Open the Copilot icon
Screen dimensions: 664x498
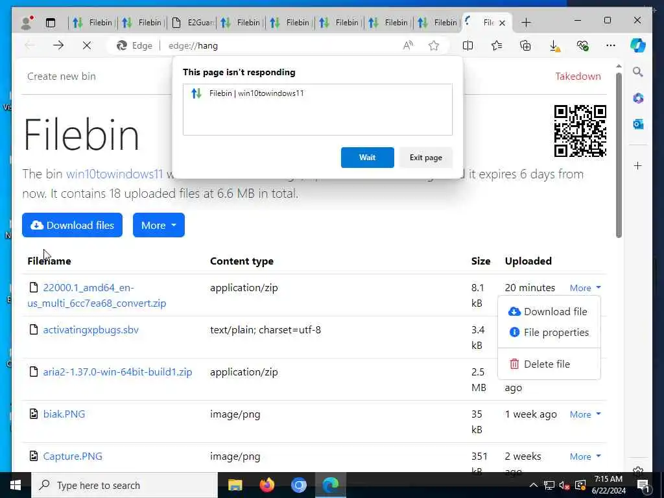point(638,45)
